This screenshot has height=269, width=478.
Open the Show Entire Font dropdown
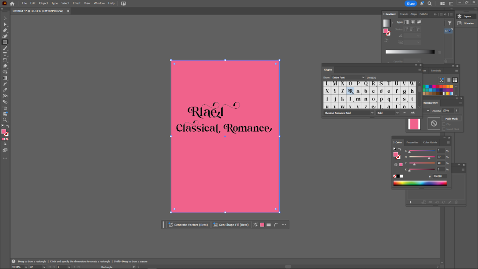[348, 78]
